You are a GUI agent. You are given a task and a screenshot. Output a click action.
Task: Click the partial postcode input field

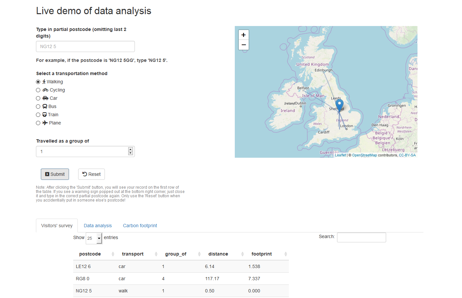(x=85, y=46)
